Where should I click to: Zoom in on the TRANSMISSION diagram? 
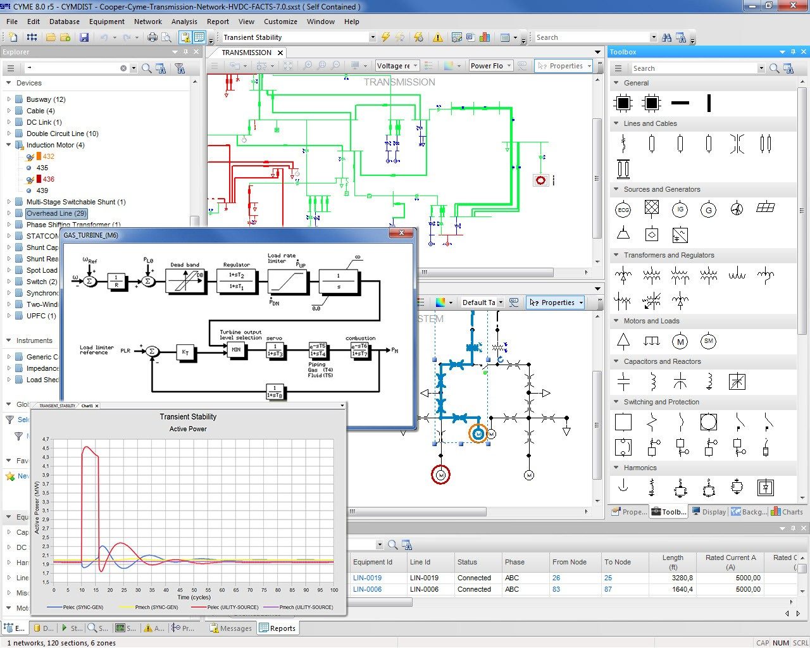pos(308,66)
